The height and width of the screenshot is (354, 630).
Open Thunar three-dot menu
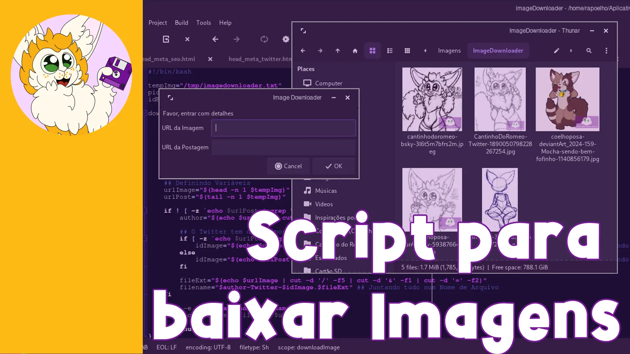pos(606,51)
